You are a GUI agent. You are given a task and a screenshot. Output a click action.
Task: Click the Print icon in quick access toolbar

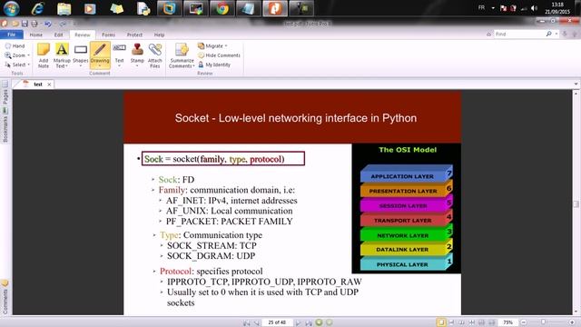click(34, 24)
